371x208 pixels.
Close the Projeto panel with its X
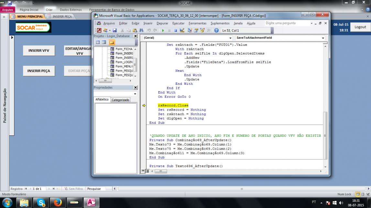coord(136,36)
